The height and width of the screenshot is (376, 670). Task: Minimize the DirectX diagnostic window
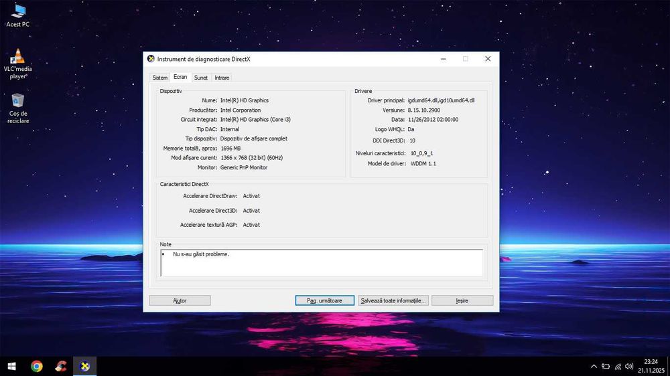(x=444, y=59)
